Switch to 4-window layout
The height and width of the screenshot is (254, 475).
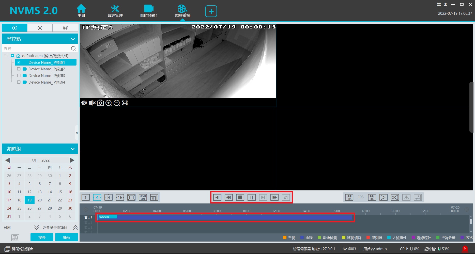coord(97,197)
